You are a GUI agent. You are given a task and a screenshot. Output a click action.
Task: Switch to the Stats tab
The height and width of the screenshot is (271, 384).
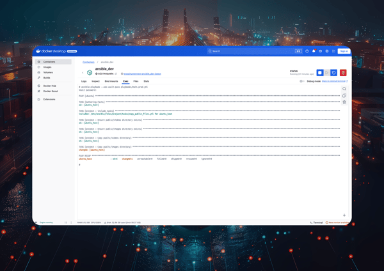(146, 81)
